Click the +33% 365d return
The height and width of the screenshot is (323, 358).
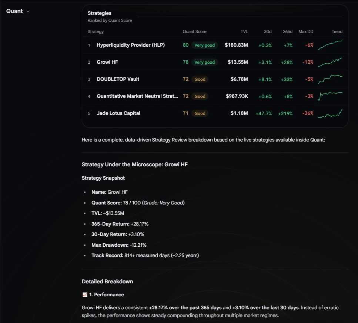coord(287,80)
